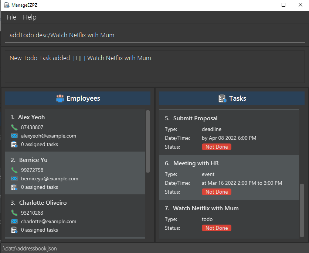
Task: Click phone number 93210283
Action: pyautogui.click(x=32, y=213)
